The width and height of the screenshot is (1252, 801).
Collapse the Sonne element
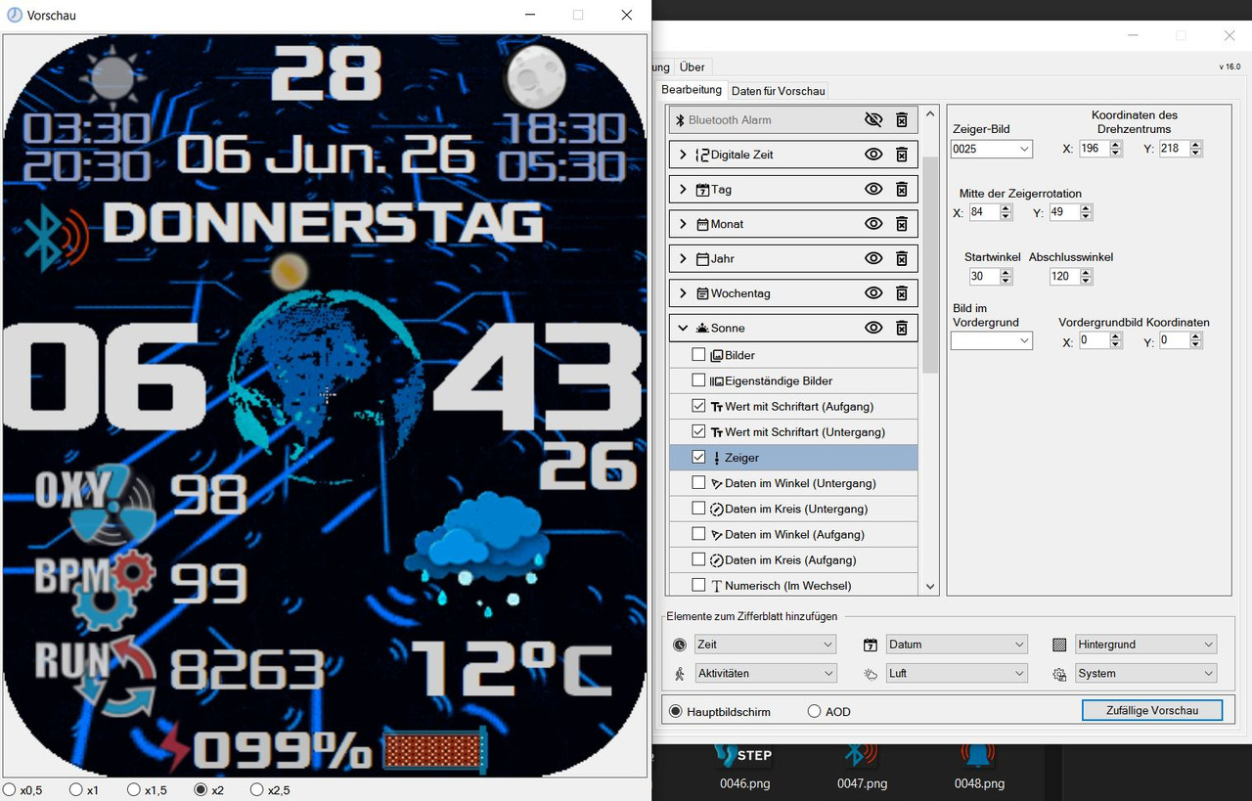coord(683,329)
